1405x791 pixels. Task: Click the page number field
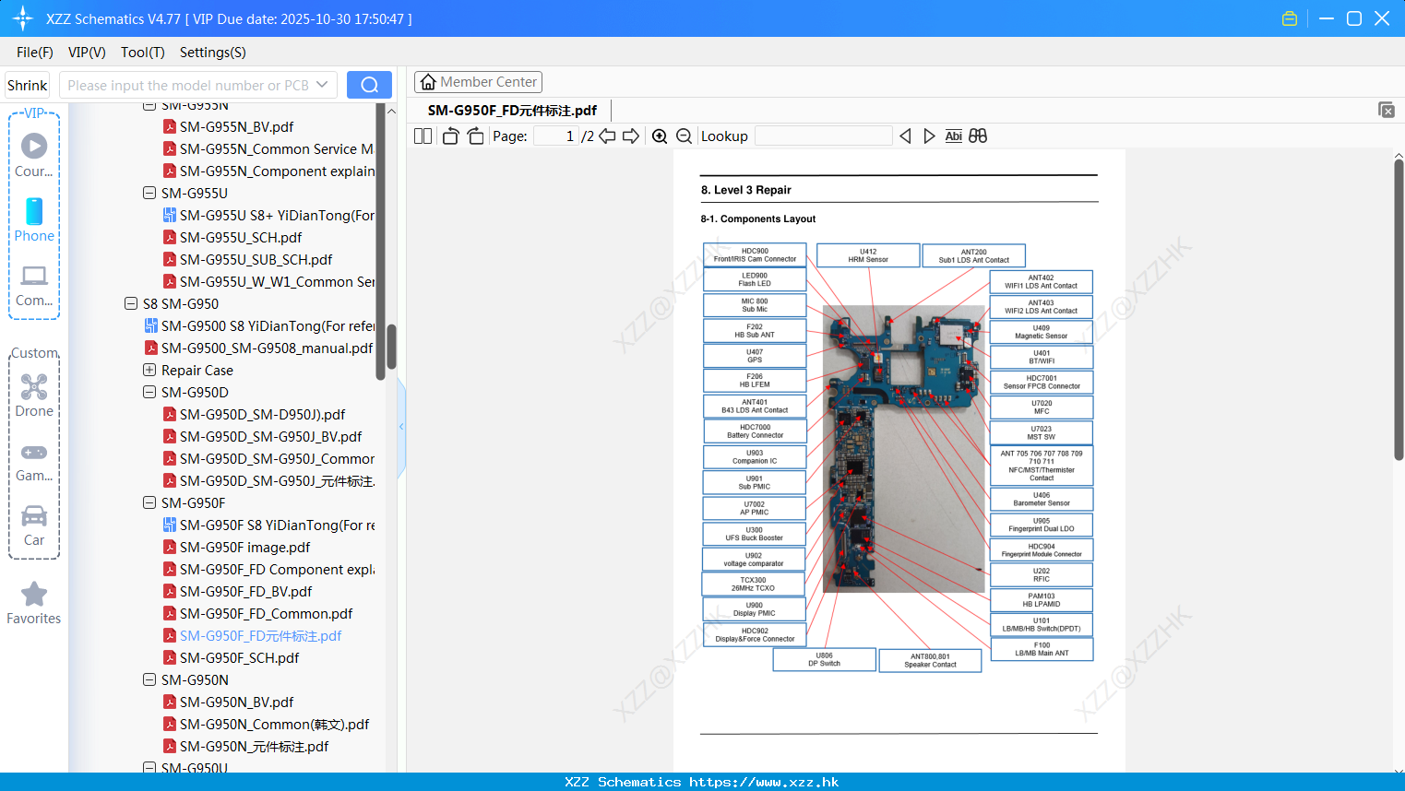click(556, 136)
